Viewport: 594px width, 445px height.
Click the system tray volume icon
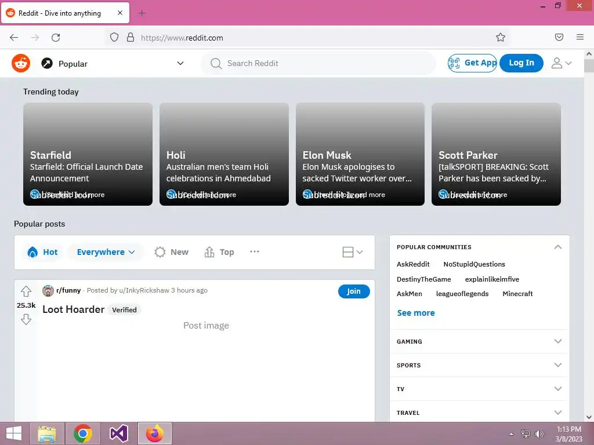point(539,434)
